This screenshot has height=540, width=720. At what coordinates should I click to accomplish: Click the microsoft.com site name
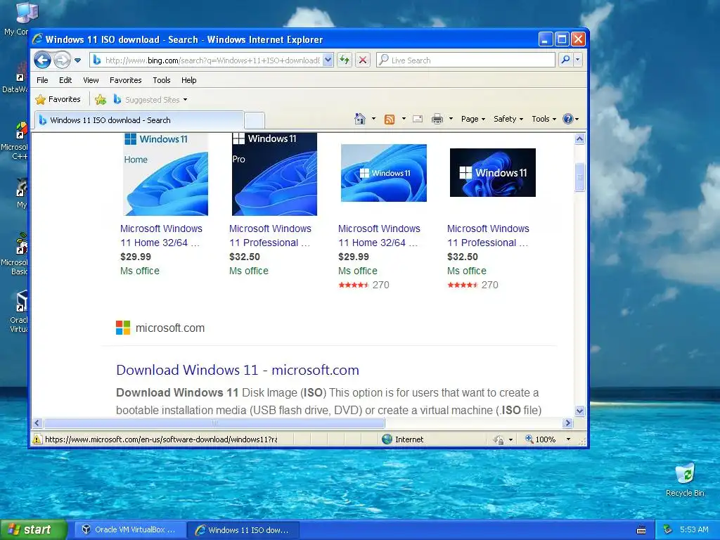[x=170, y=328]
